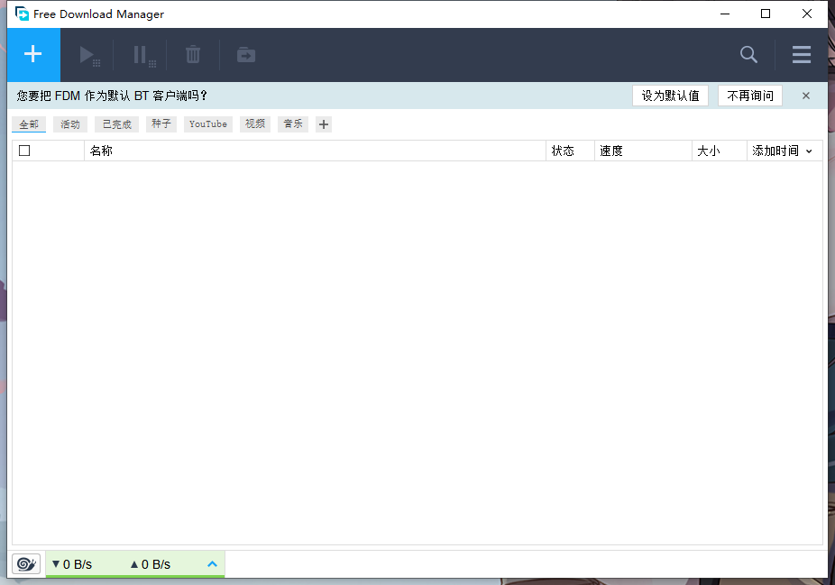Delete selected downloads with the trash icon

coord(193,54)
